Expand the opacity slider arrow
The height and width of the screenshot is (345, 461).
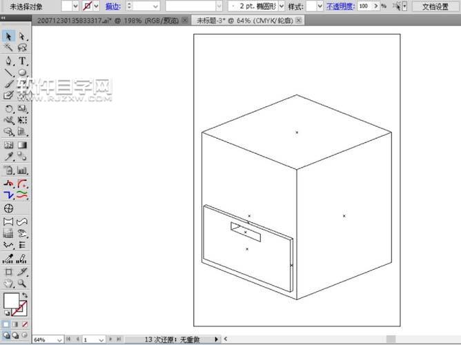coord(375,6)
